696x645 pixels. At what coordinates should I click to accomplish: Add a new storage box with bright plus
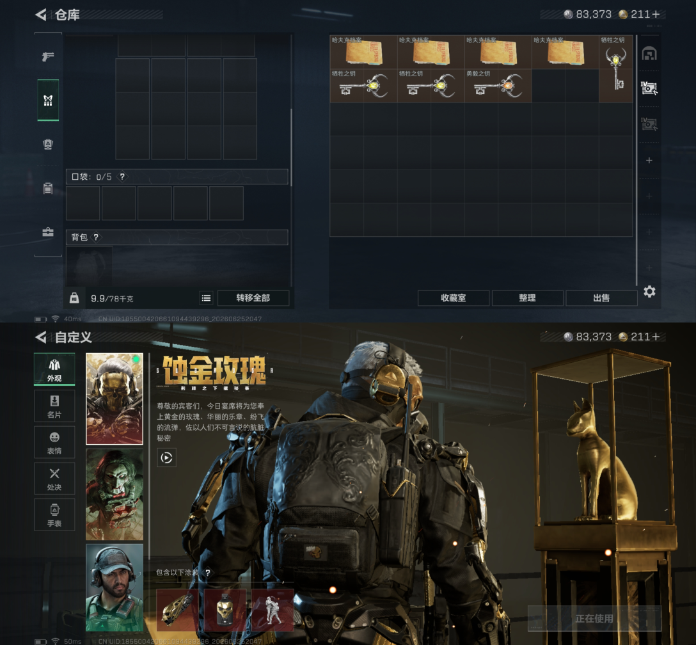point(649,160)
